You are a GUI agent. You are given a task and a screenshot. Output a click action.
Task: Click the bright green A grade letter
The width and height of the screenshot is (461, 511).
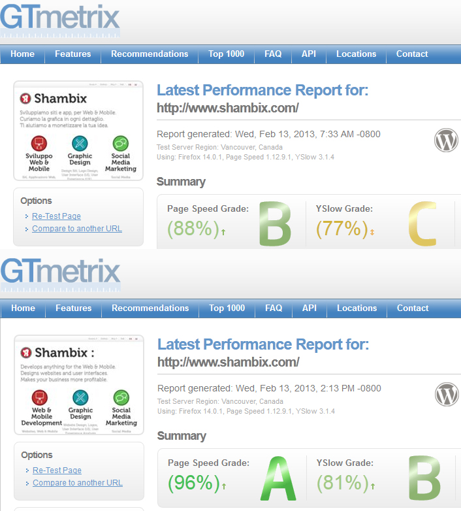click(x=278, y=478)
